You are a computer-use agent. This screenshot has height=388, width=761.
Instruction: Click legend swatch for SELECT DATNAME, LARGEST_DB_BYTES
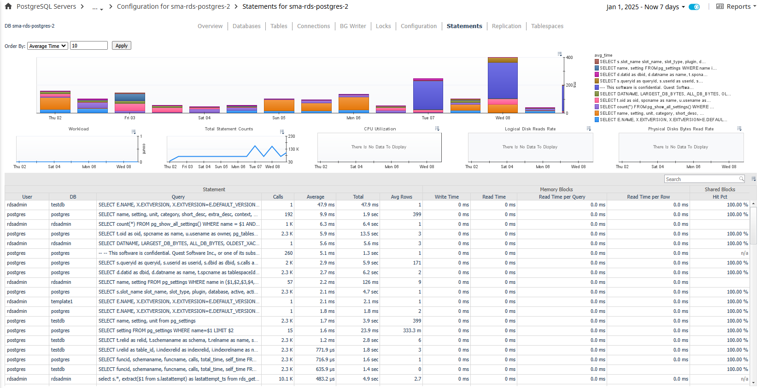point(597,94)
